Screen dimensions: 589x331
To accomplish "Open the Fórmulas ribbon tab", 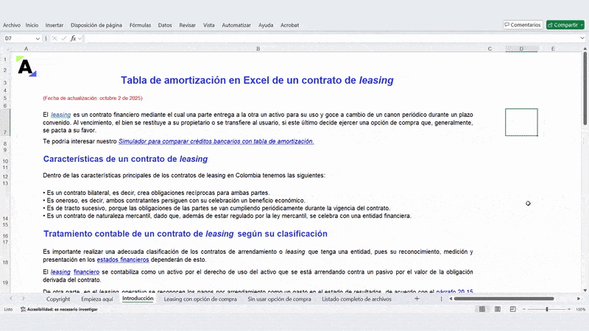I will click(x=140, y=25).
